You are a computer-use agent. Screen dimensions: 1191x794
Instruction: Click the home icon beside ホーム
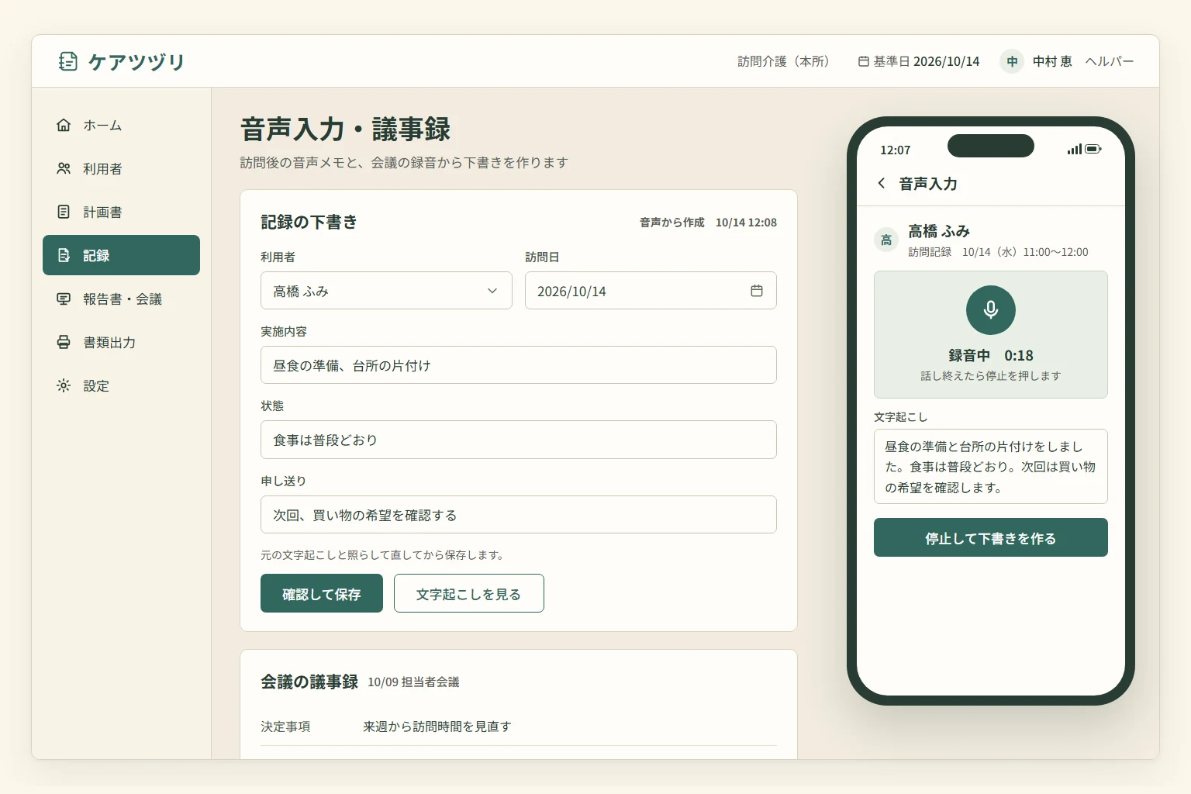(x=64, y=125)
